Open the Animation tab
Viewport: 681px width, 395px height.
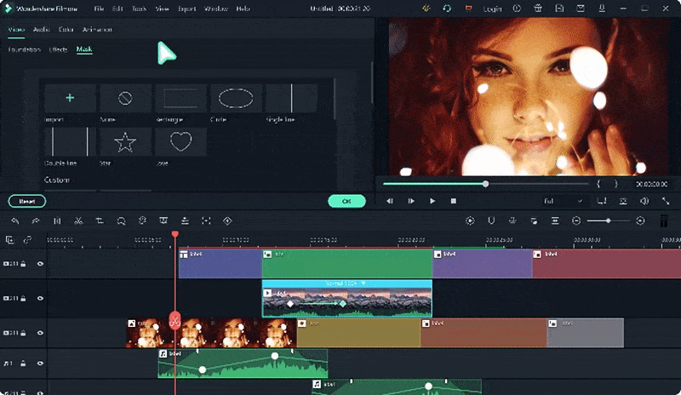(97, 30)
